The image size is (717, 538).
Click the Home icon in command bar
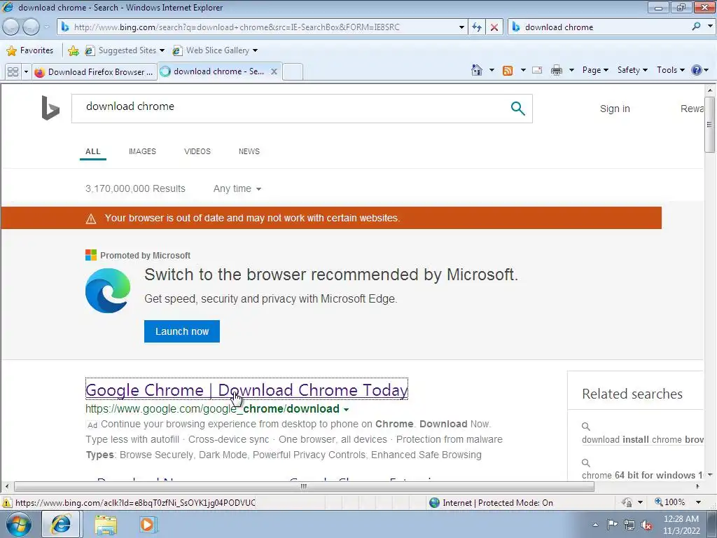pos(476,70)
